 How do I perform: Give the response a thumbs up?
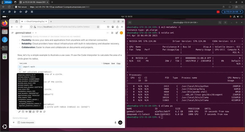(x=34, y=112)
